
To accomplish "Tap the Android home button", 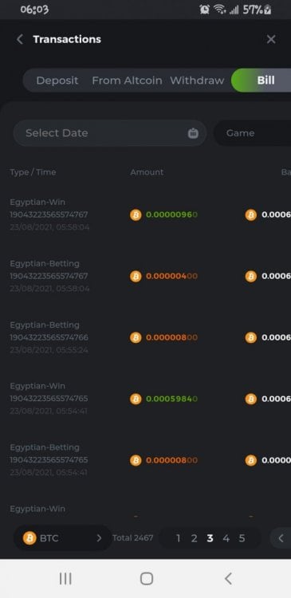I will pyautogui.click(x=147, y=579).
